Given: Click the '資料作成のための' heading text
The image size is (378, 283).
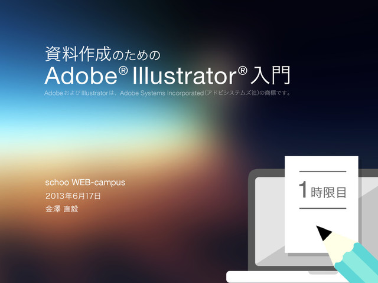Looking at the screenshot, I should coord(102,54).
